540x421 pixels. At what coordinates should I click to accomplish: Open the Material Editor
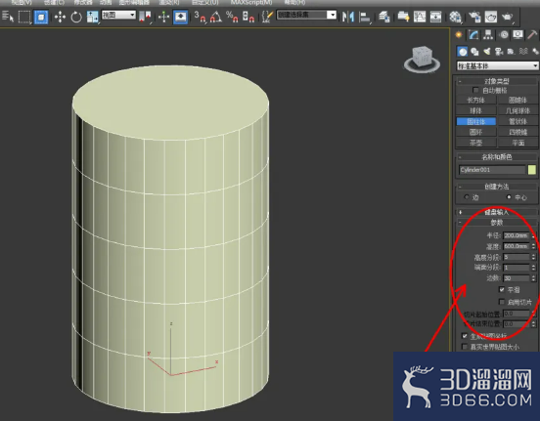point(455,17)
